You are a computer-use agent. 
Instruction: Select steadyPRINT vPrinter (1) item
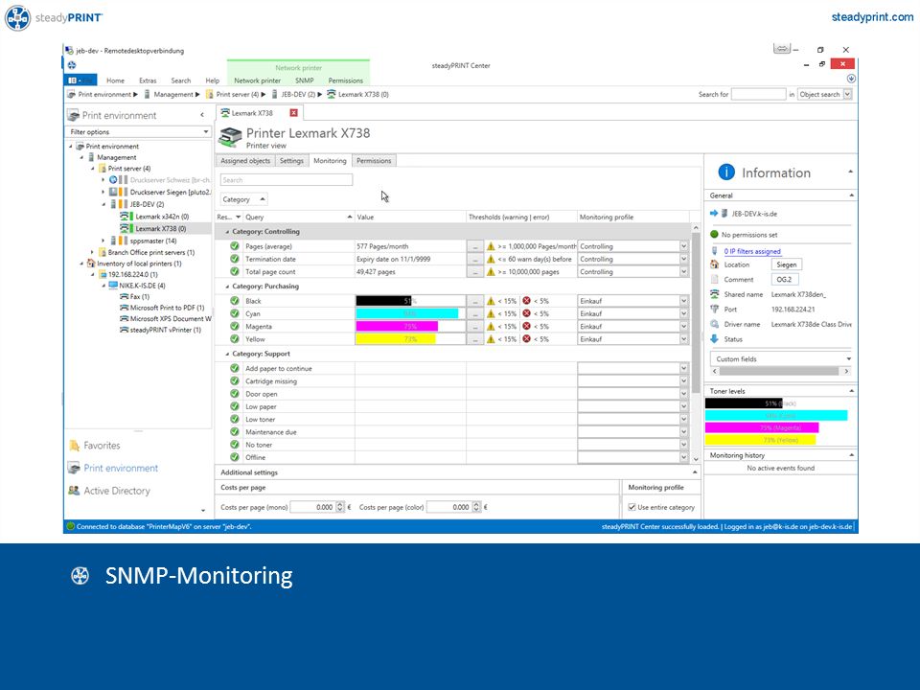165,330
